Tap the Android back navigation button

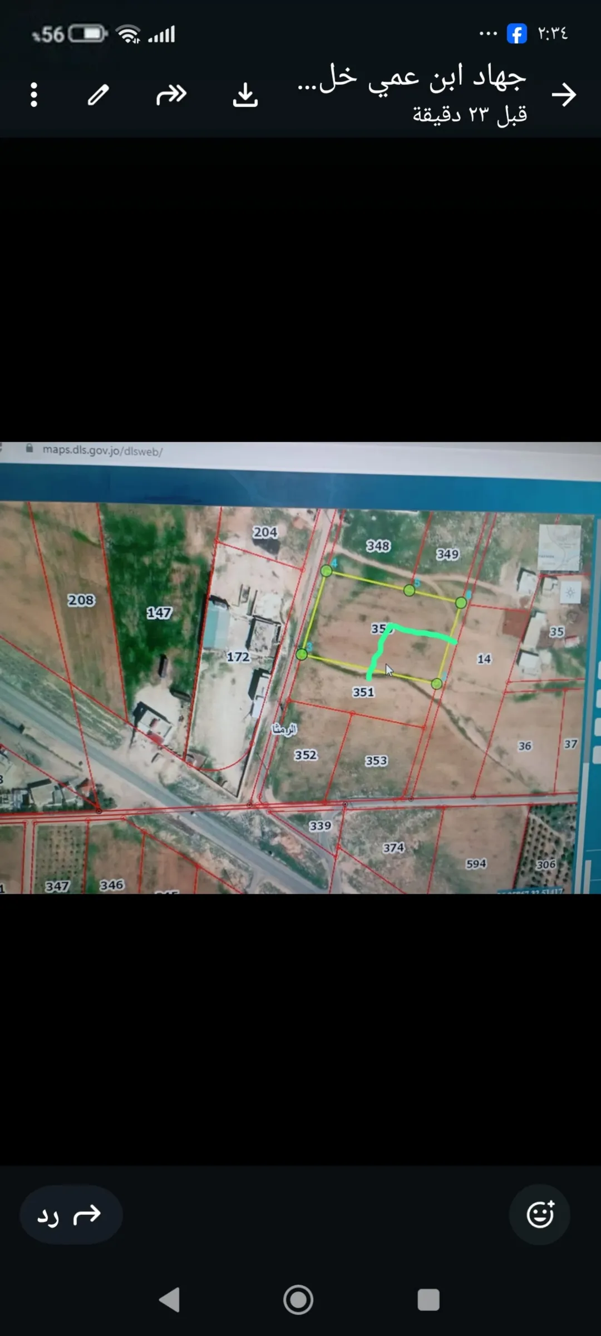click(x=170, y=1299)
